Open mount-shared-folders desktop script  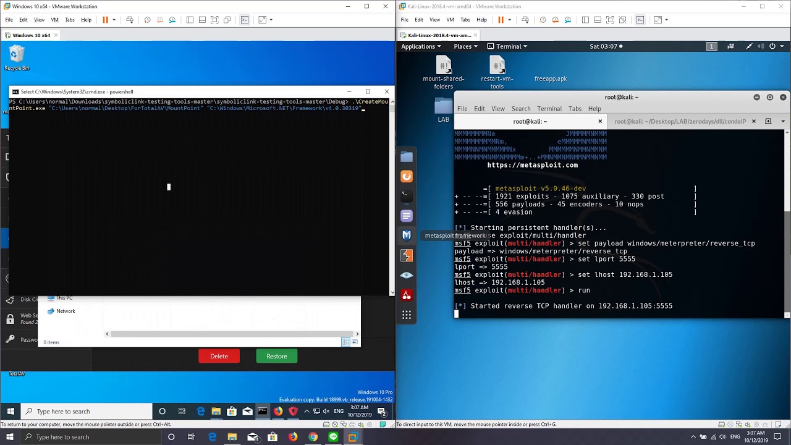tap(443, 73)
